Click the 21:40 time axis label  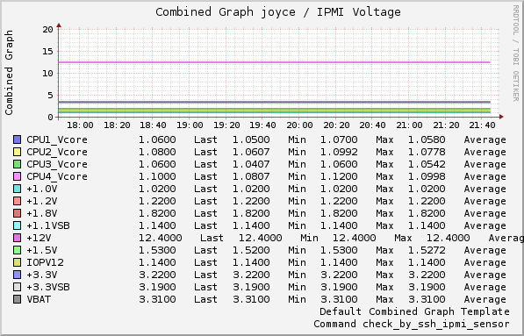pos(482,125)
